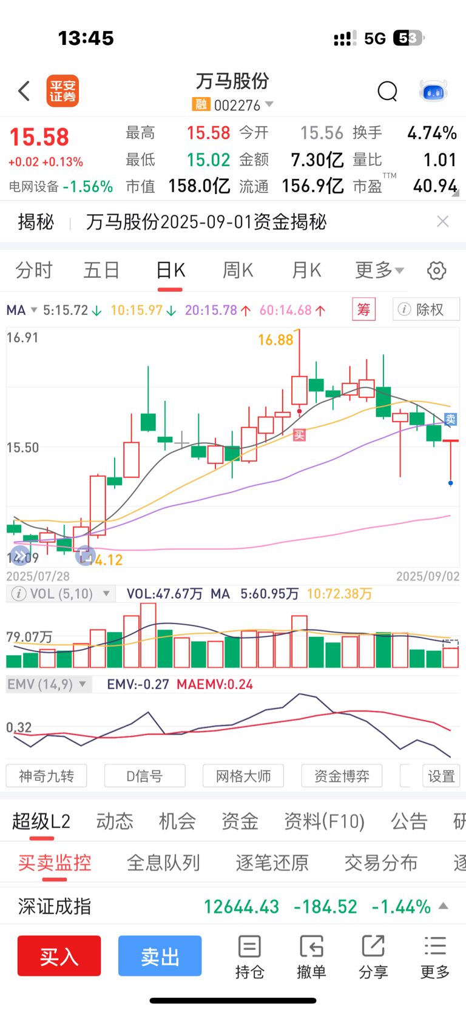The width and height of the screenshot is (466, 1013).
Task: Tap the floating indicator icon near 4.12
Action: pyautogui.click(x=85, y=555)
